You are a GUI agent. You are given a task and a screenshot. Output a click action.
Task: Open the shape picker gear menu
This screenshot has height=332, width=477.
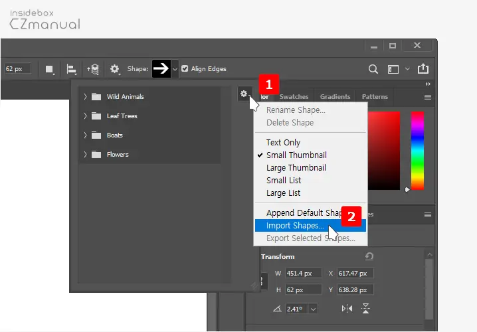[x=244, y=94]
